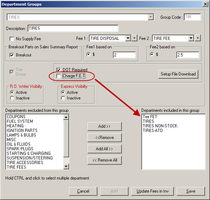Click the Update Fees in Inv button

click(153, 191)
